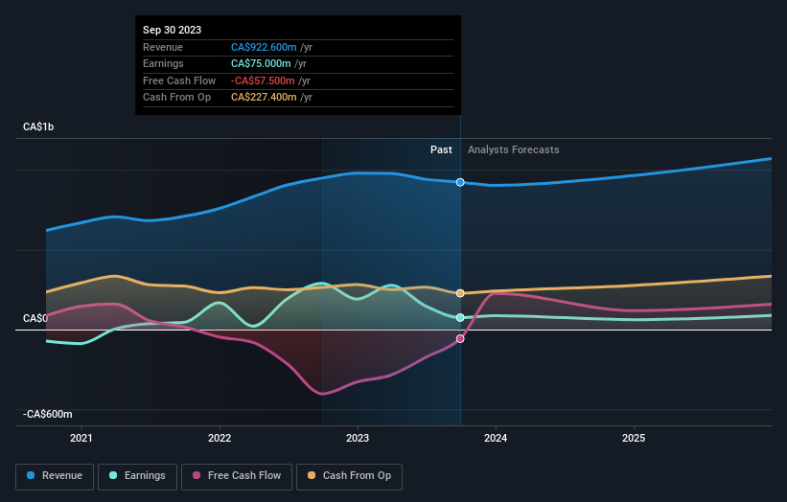Click the CA$0 y-axis label
Screen dimensions: 787x502
click(35, 318)
